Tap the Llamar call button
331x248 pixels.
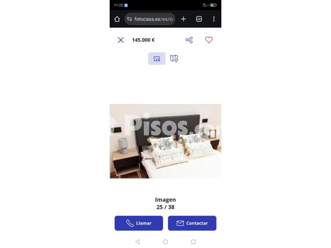[x=139, y=223]
